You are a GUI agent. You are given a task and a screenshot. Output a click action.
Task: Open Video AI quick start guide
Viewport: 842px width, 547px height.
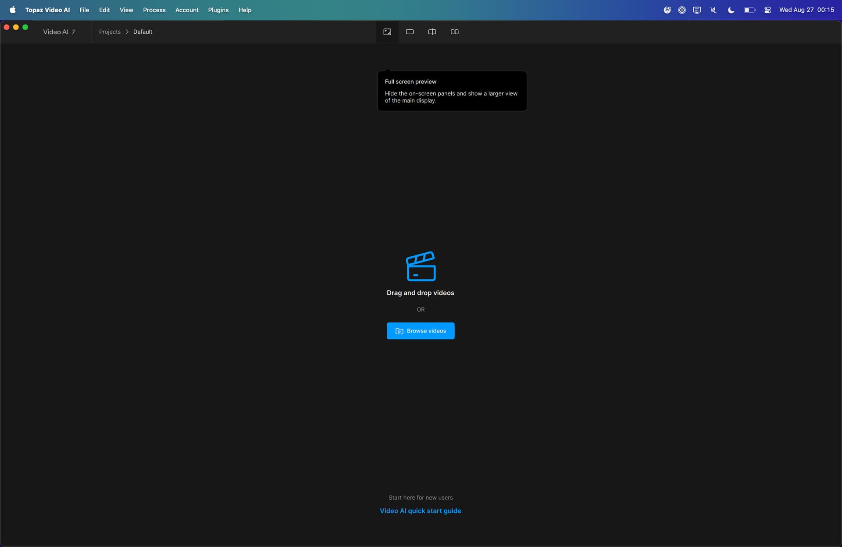pos(420,511)
